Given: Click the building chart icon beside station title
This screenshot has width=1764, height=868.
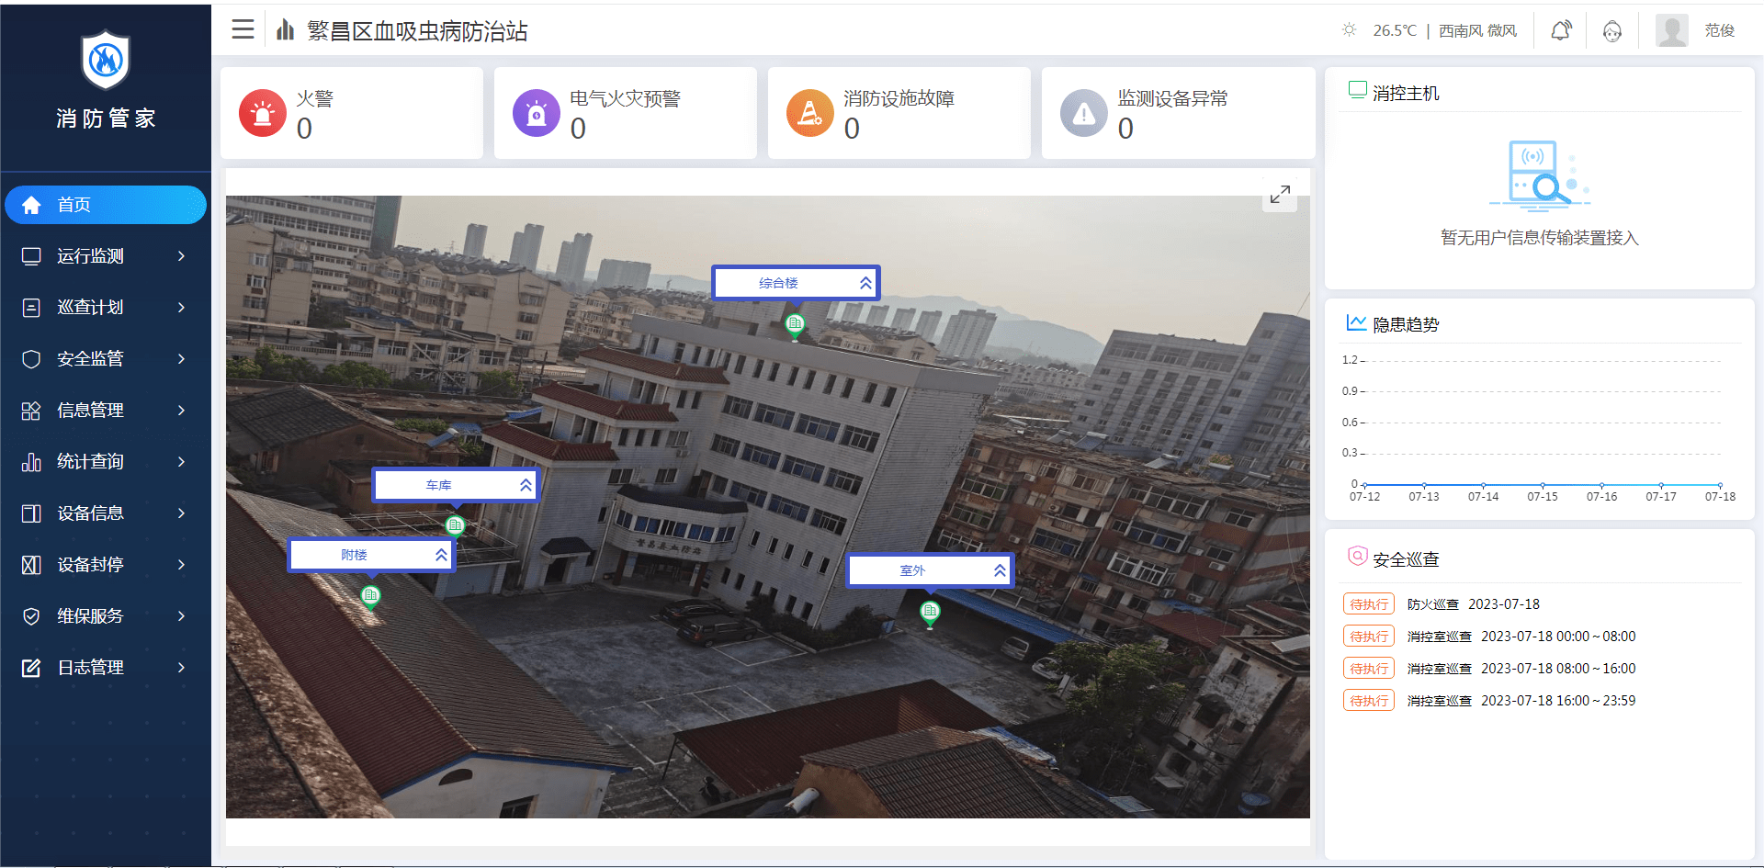Looking at the screenshot, I should (x=286, y=30).
